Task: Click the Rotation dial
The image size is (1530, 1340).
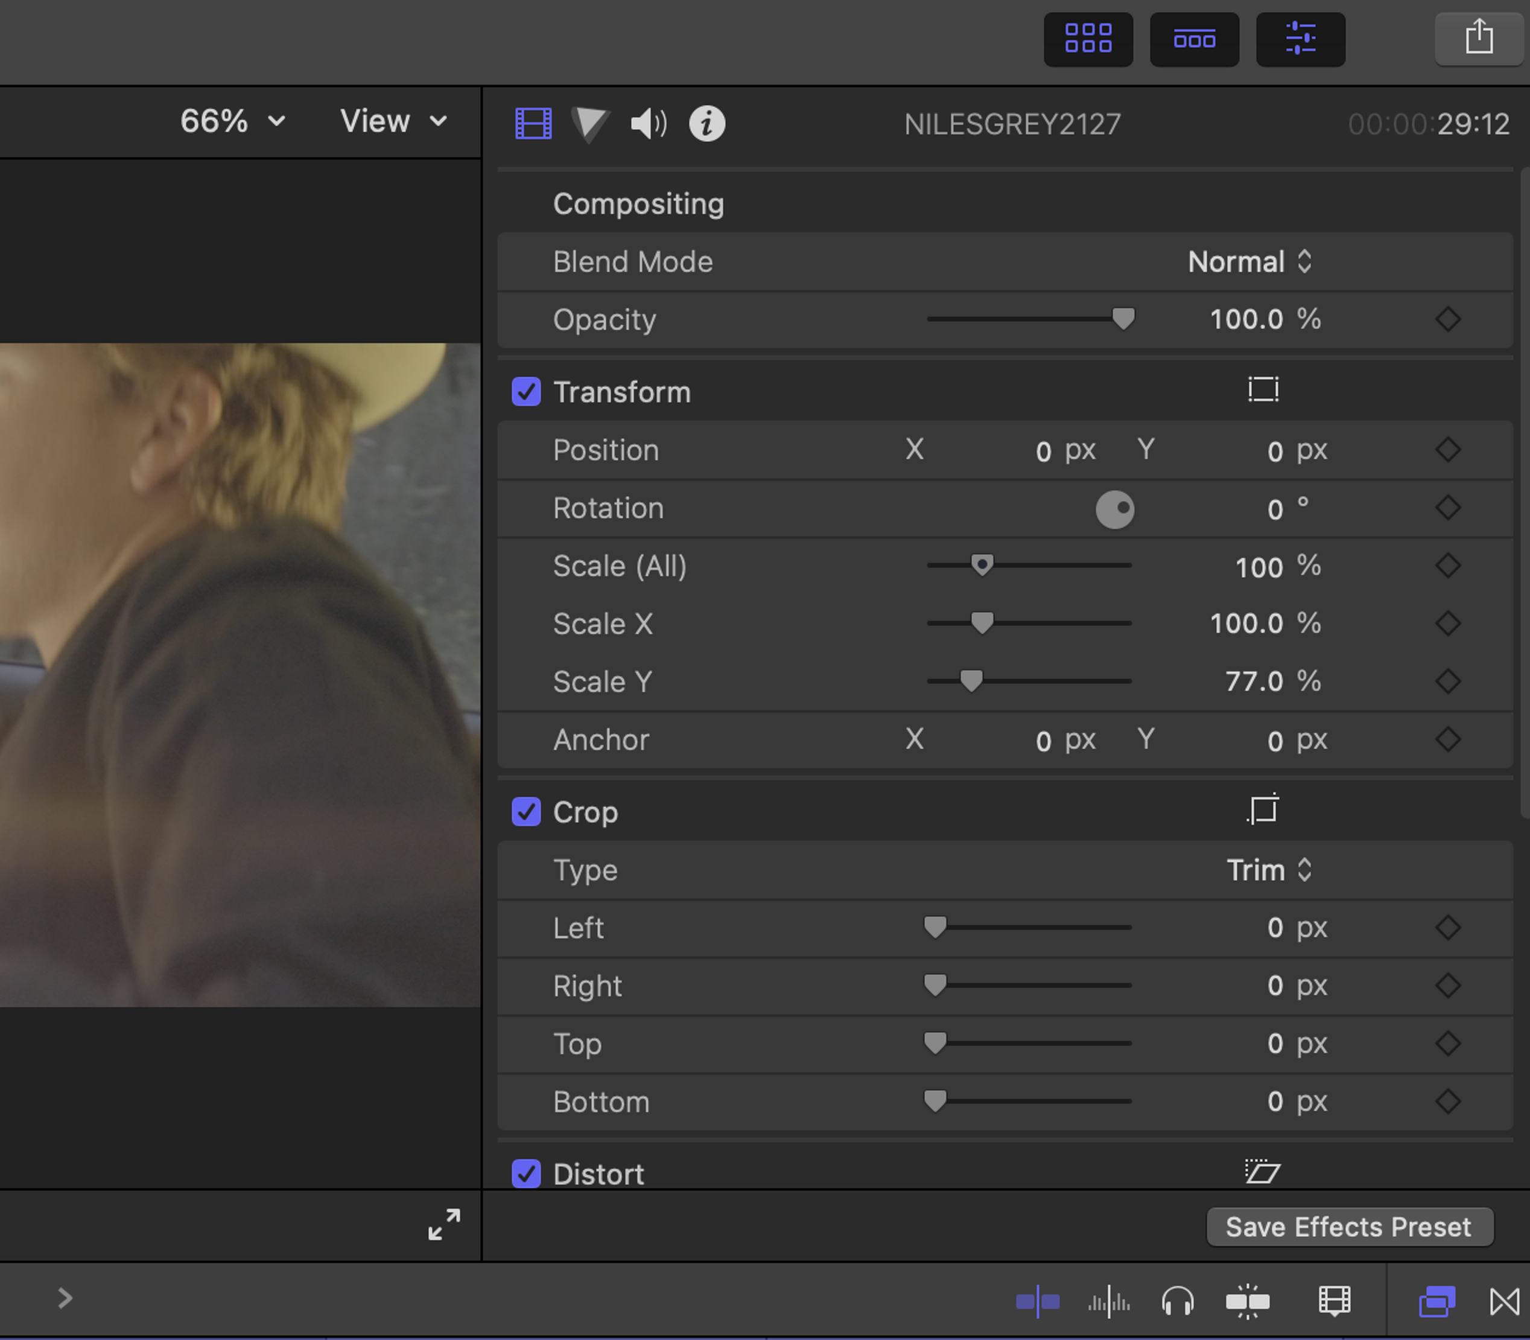Action: (x=1114, y=509)
